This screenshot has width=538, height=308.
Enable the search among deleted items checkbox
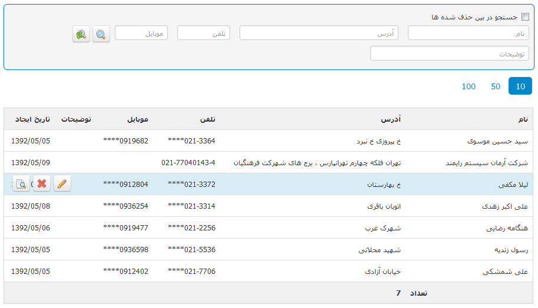(x=525, y=17)
